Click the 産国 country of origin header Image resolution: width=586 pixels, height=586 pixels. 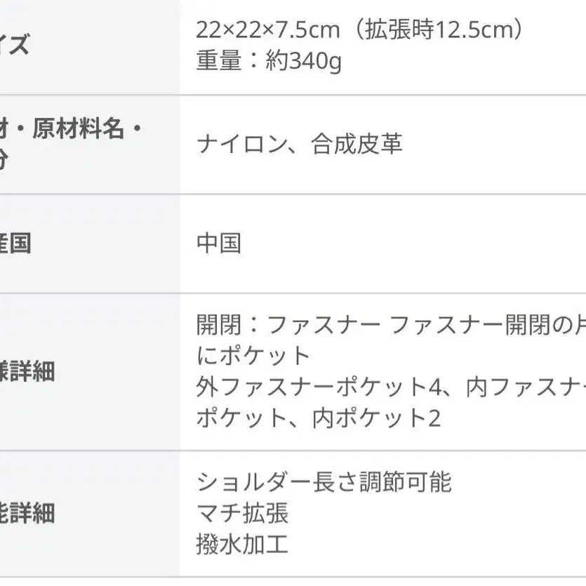pos(15,244)
